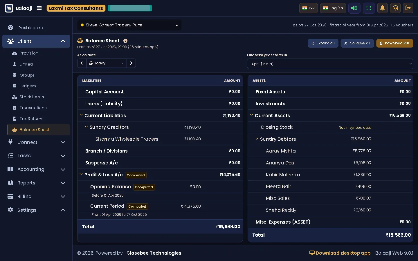Collapse the Profit & Loss A/c group
Viewport: 418px width, 261px height.
81,174
